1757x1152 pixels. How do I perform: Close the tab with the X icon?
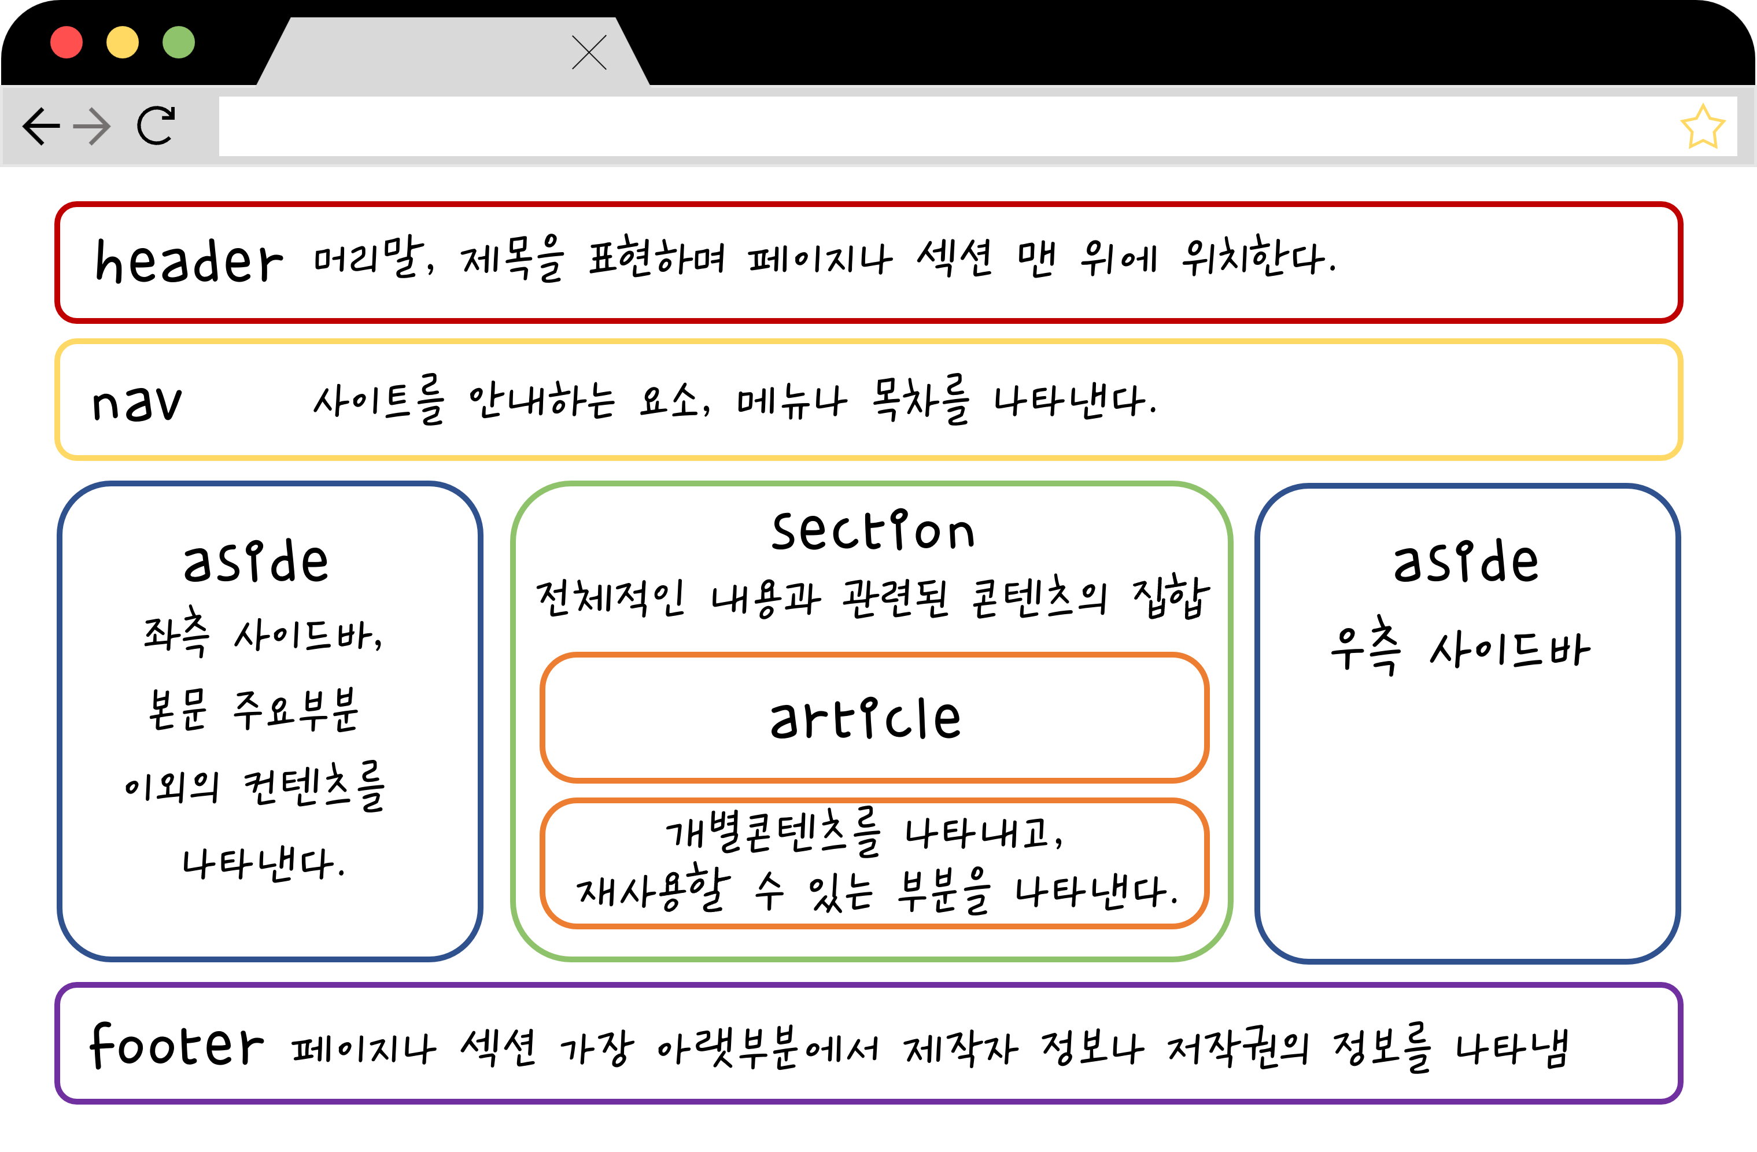click(589, 53)
